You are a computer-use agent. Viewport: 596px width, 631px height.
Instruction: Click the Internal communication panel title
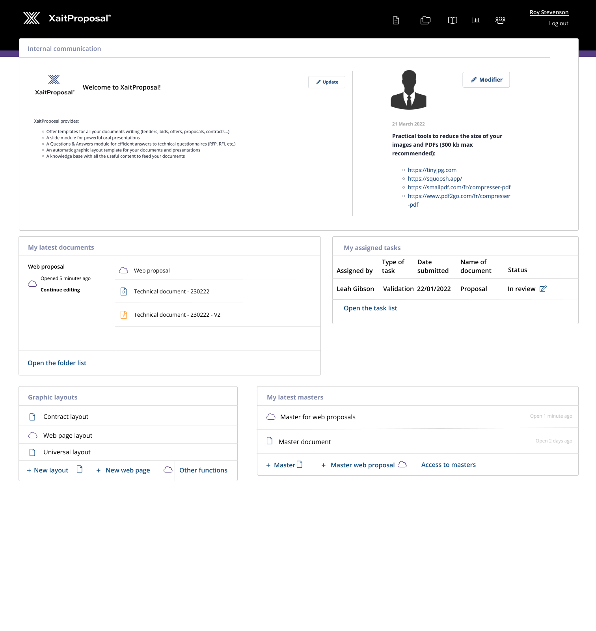coord(64,49)
